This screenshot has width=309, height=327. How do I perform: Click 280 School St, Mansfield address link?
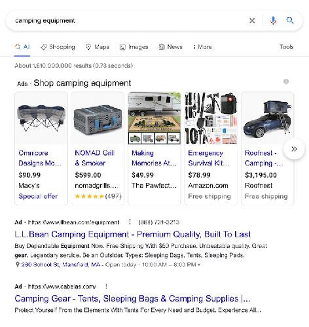point(61,265)
